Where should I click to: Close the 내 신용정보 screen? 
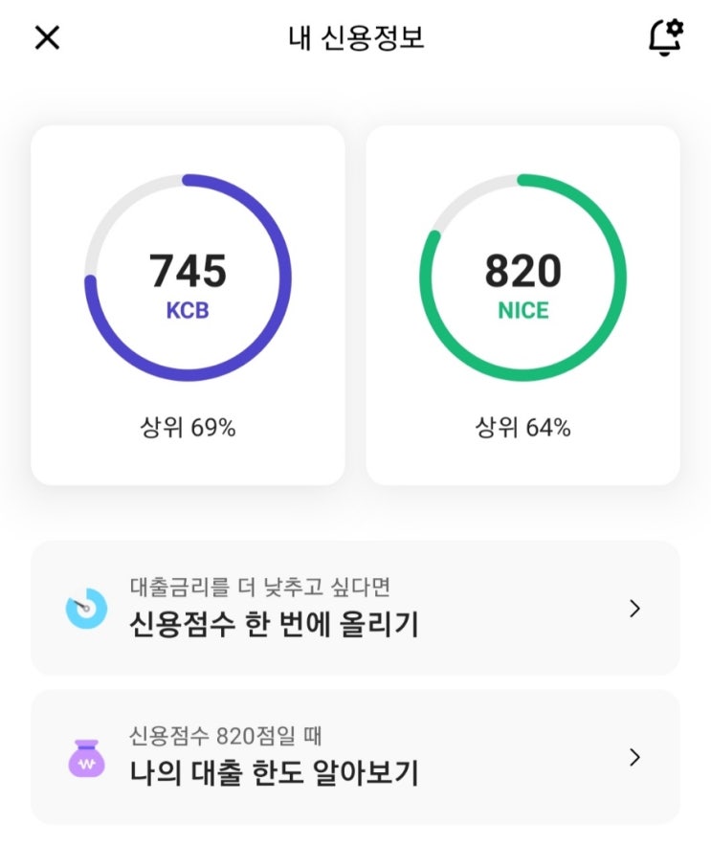click(x=47, y=38)
